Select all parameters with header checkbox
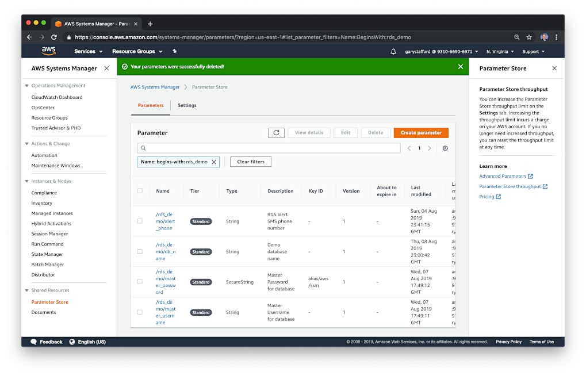Screen dimensions: 586x375 coord(139,190)
